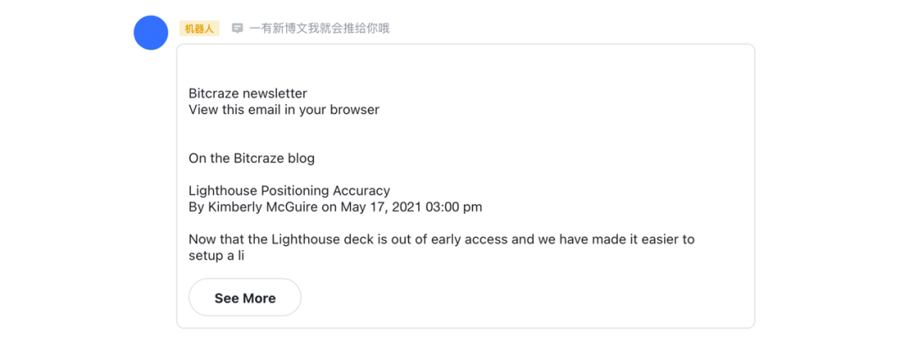Click the truncated text setup a li
Image resolution: width=909 pixels, height=350 pixels.
pos(216,255)
